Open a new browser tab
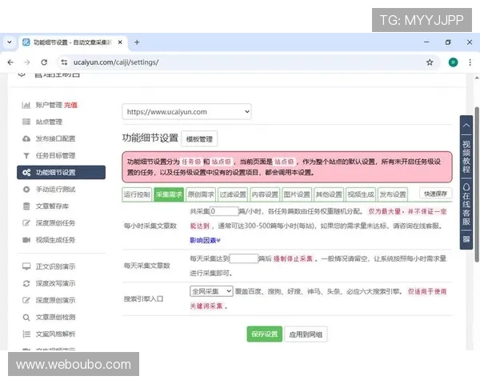This screenshot has width=480, height=384. click(x=137, y=42)
